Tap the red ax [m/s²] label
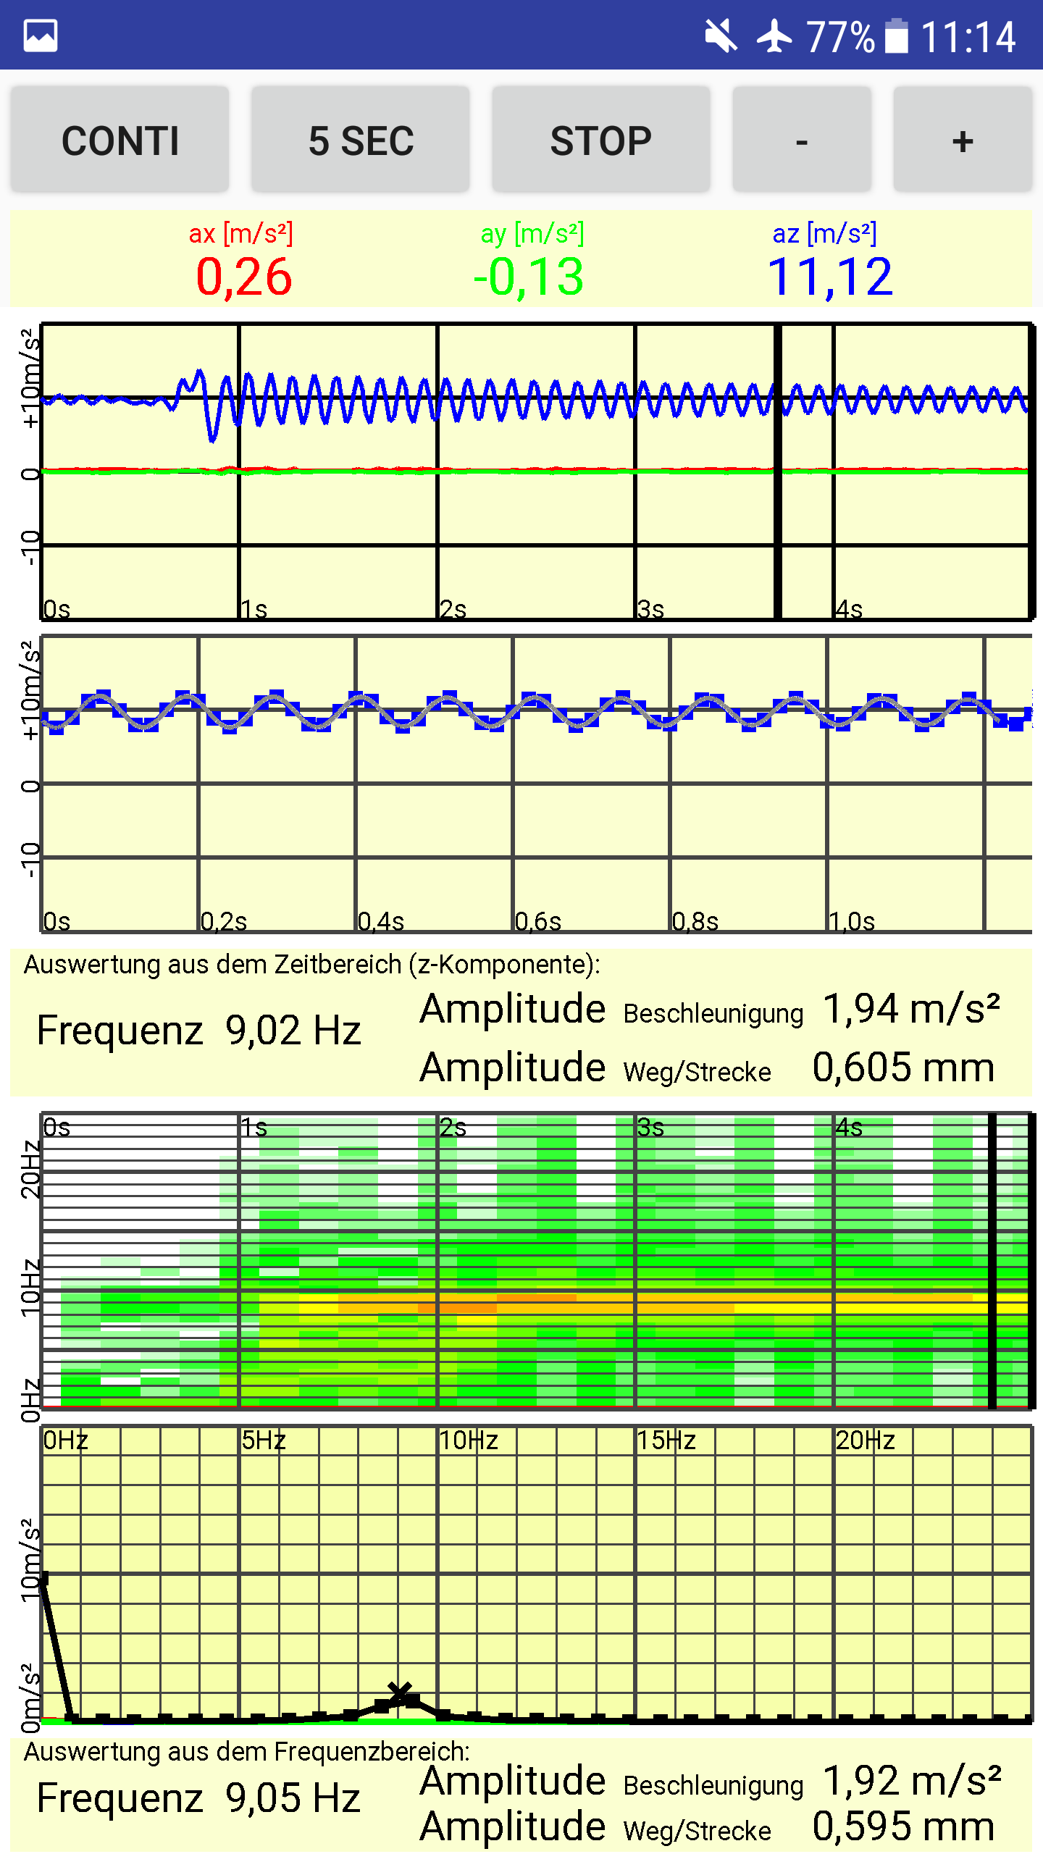Screen dimensions: 1043x1854 click(x=241, y=234)
